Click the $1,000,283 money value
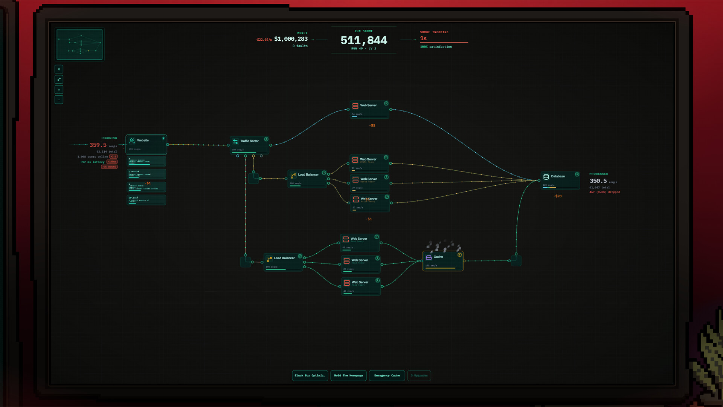Screen dimensions: 723x407 (x=291, y=39)
